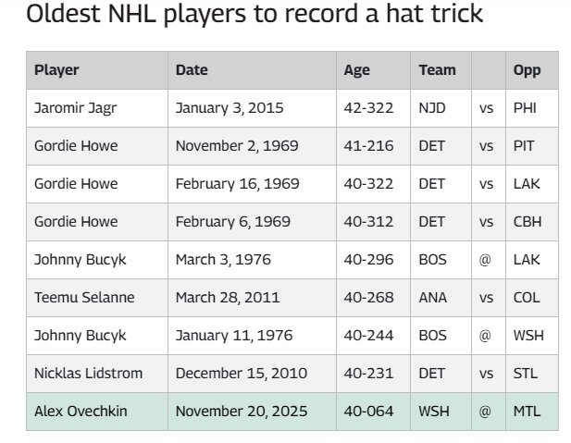Click the date March 28, 2011
The height and width of the screenshot is (443, 571).
click(x=228, y=298)
